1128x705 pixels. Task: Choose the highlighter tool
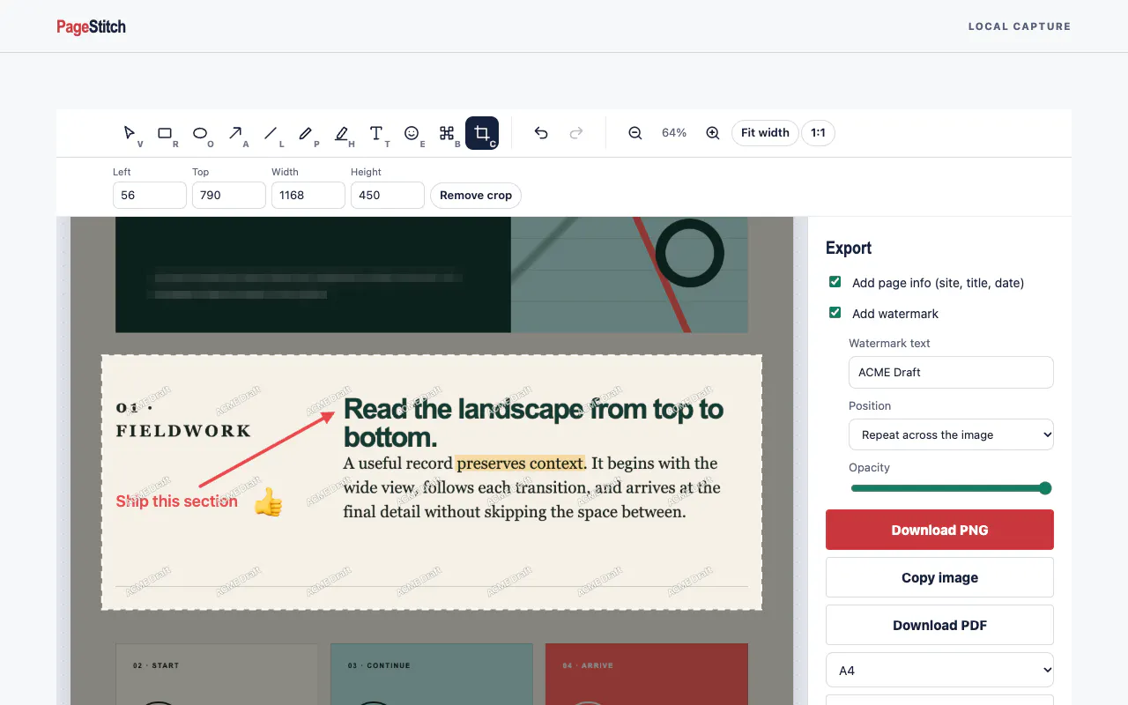(341, 133)
